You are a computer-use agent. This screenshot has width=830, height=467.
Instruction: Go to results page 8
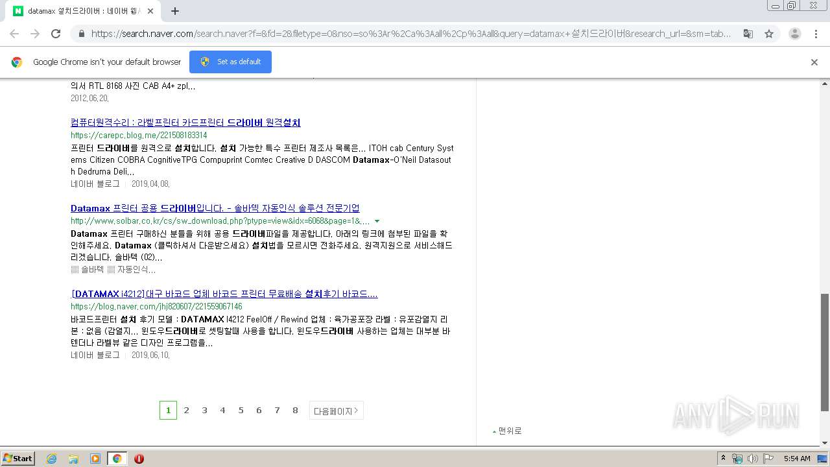click(295, 411)
